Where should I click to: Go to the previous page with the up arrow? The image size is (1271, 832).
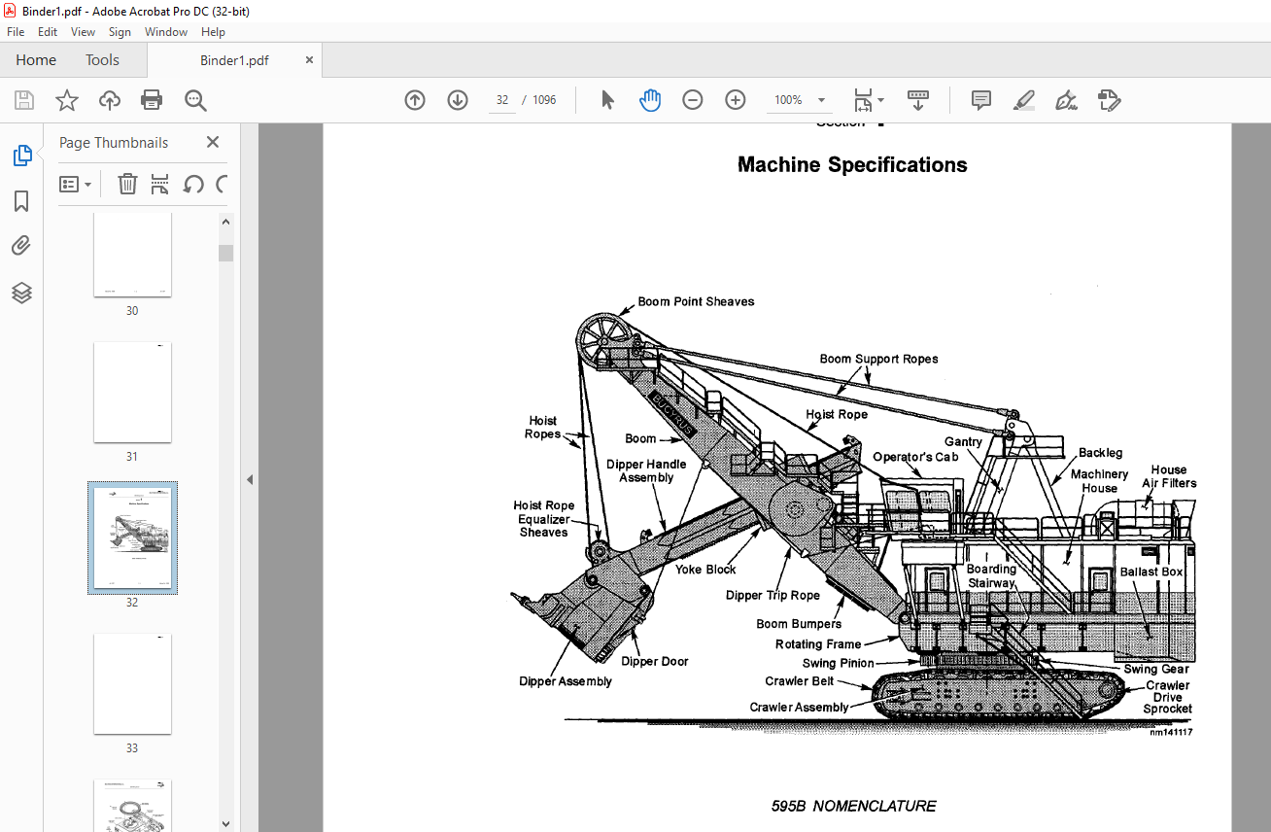[415, 100]
